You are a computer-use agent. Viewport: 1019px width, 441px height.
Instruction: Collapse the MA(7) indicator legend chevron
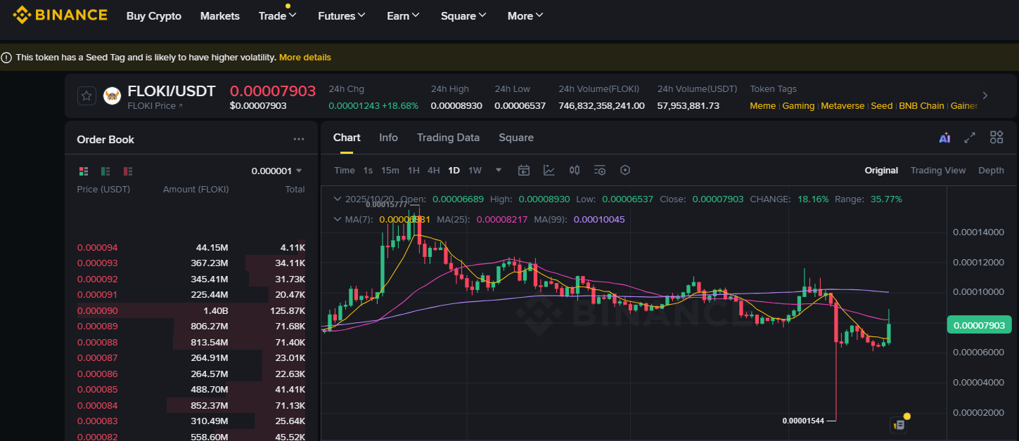coord(338,219)
